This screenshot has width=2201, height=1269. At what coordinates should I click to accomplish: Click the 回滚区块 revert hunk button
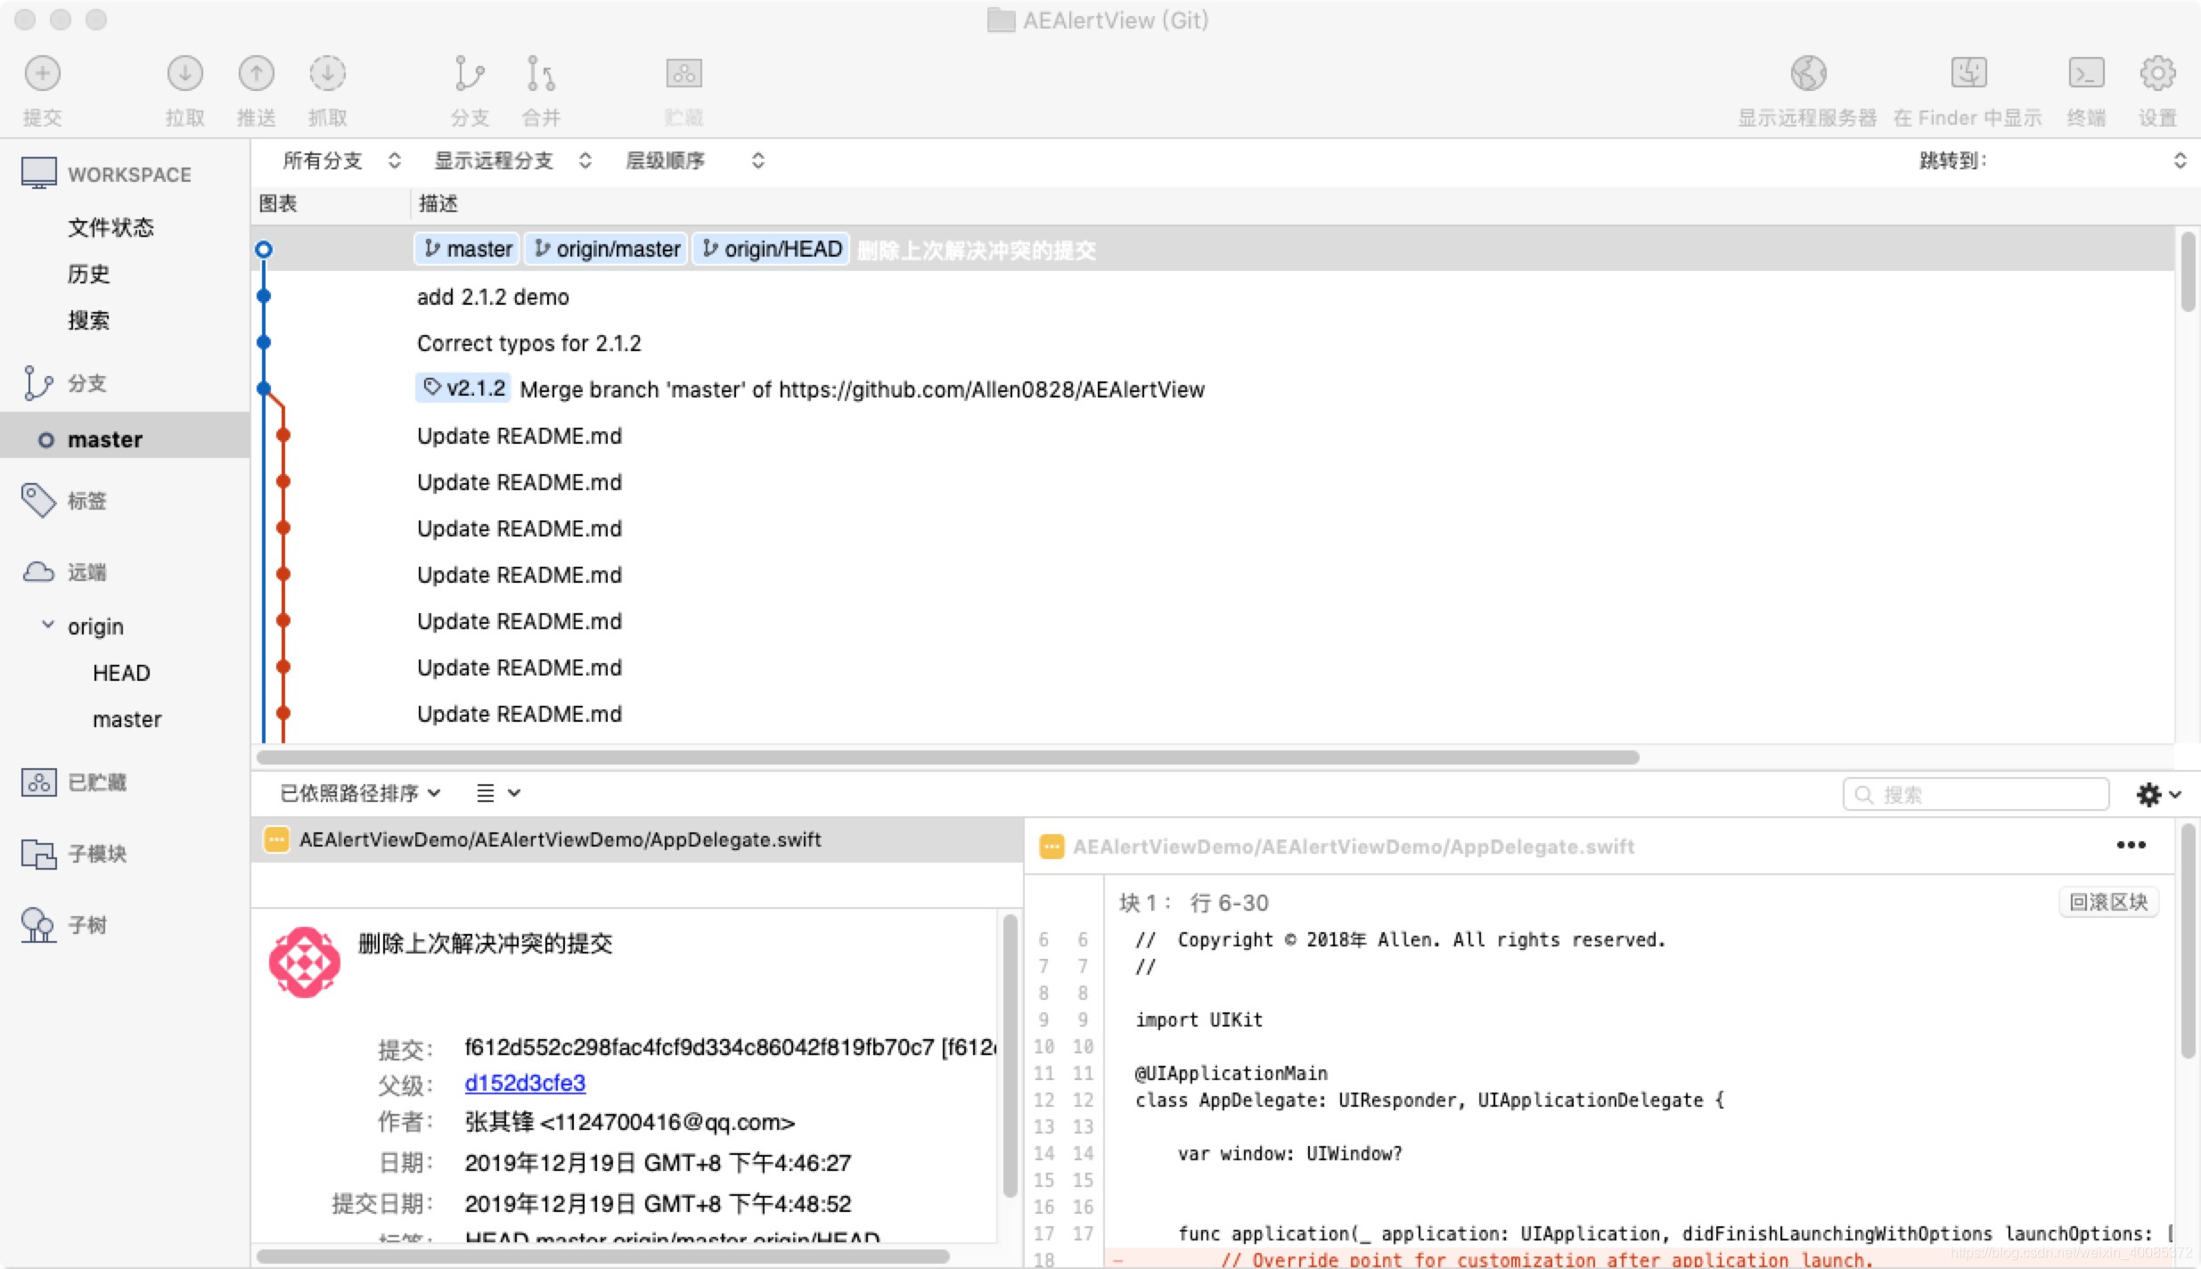point(2107,902)
